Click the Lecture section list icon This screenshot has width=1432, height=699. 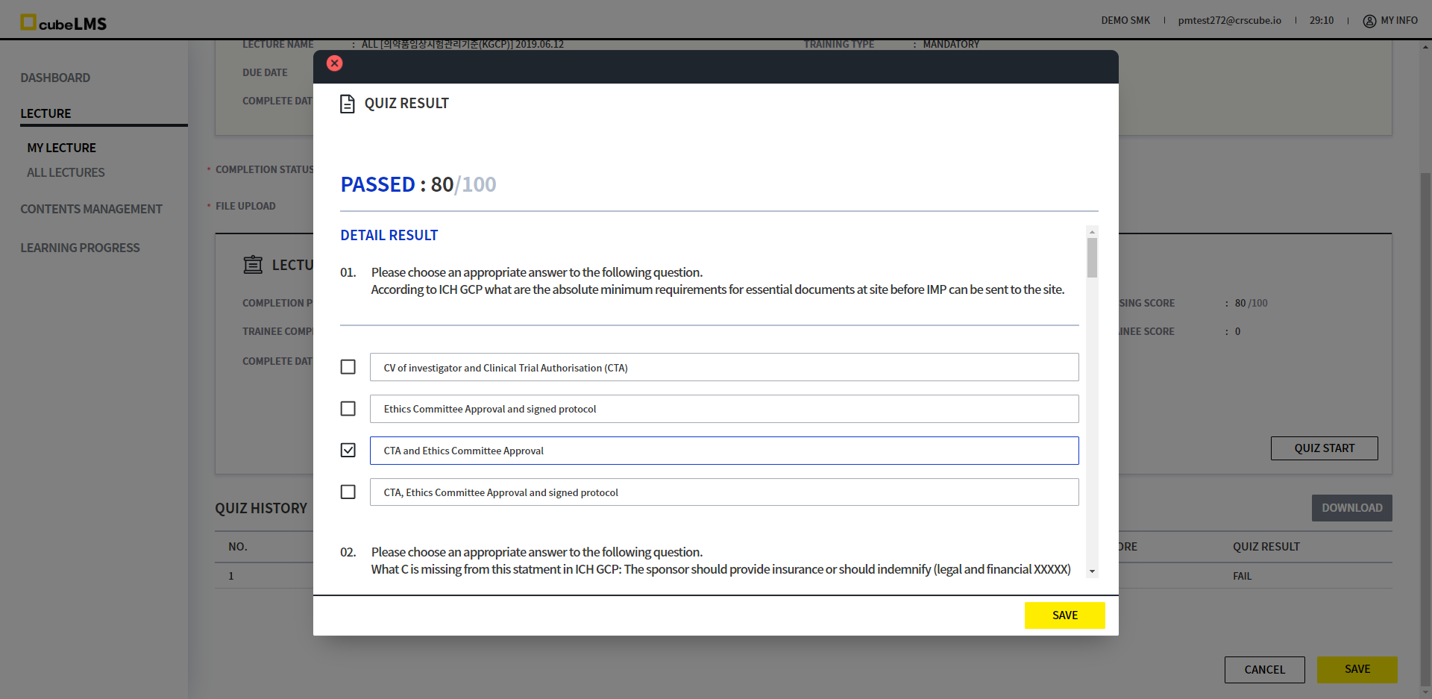click(253, 265)
